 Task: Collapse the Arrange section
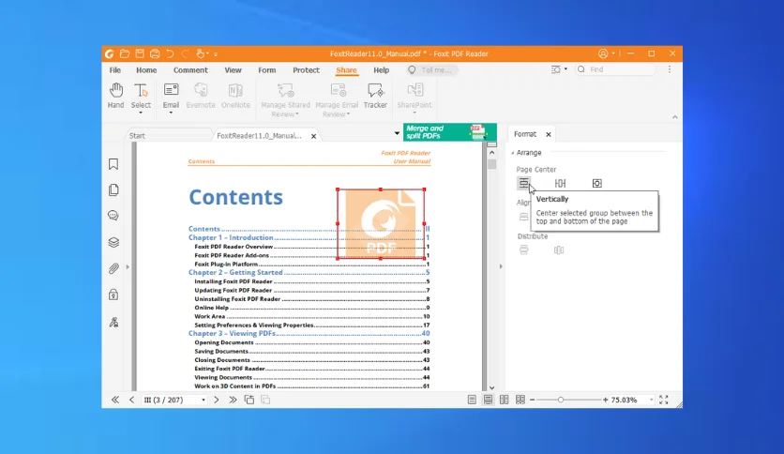click(x=512, y=153)
